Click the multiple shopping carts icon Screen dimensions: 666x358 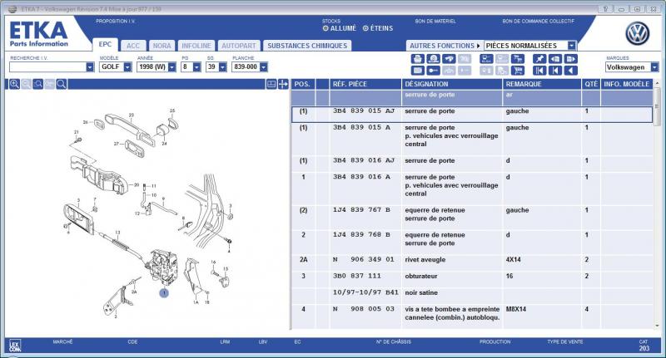point(518,58)
